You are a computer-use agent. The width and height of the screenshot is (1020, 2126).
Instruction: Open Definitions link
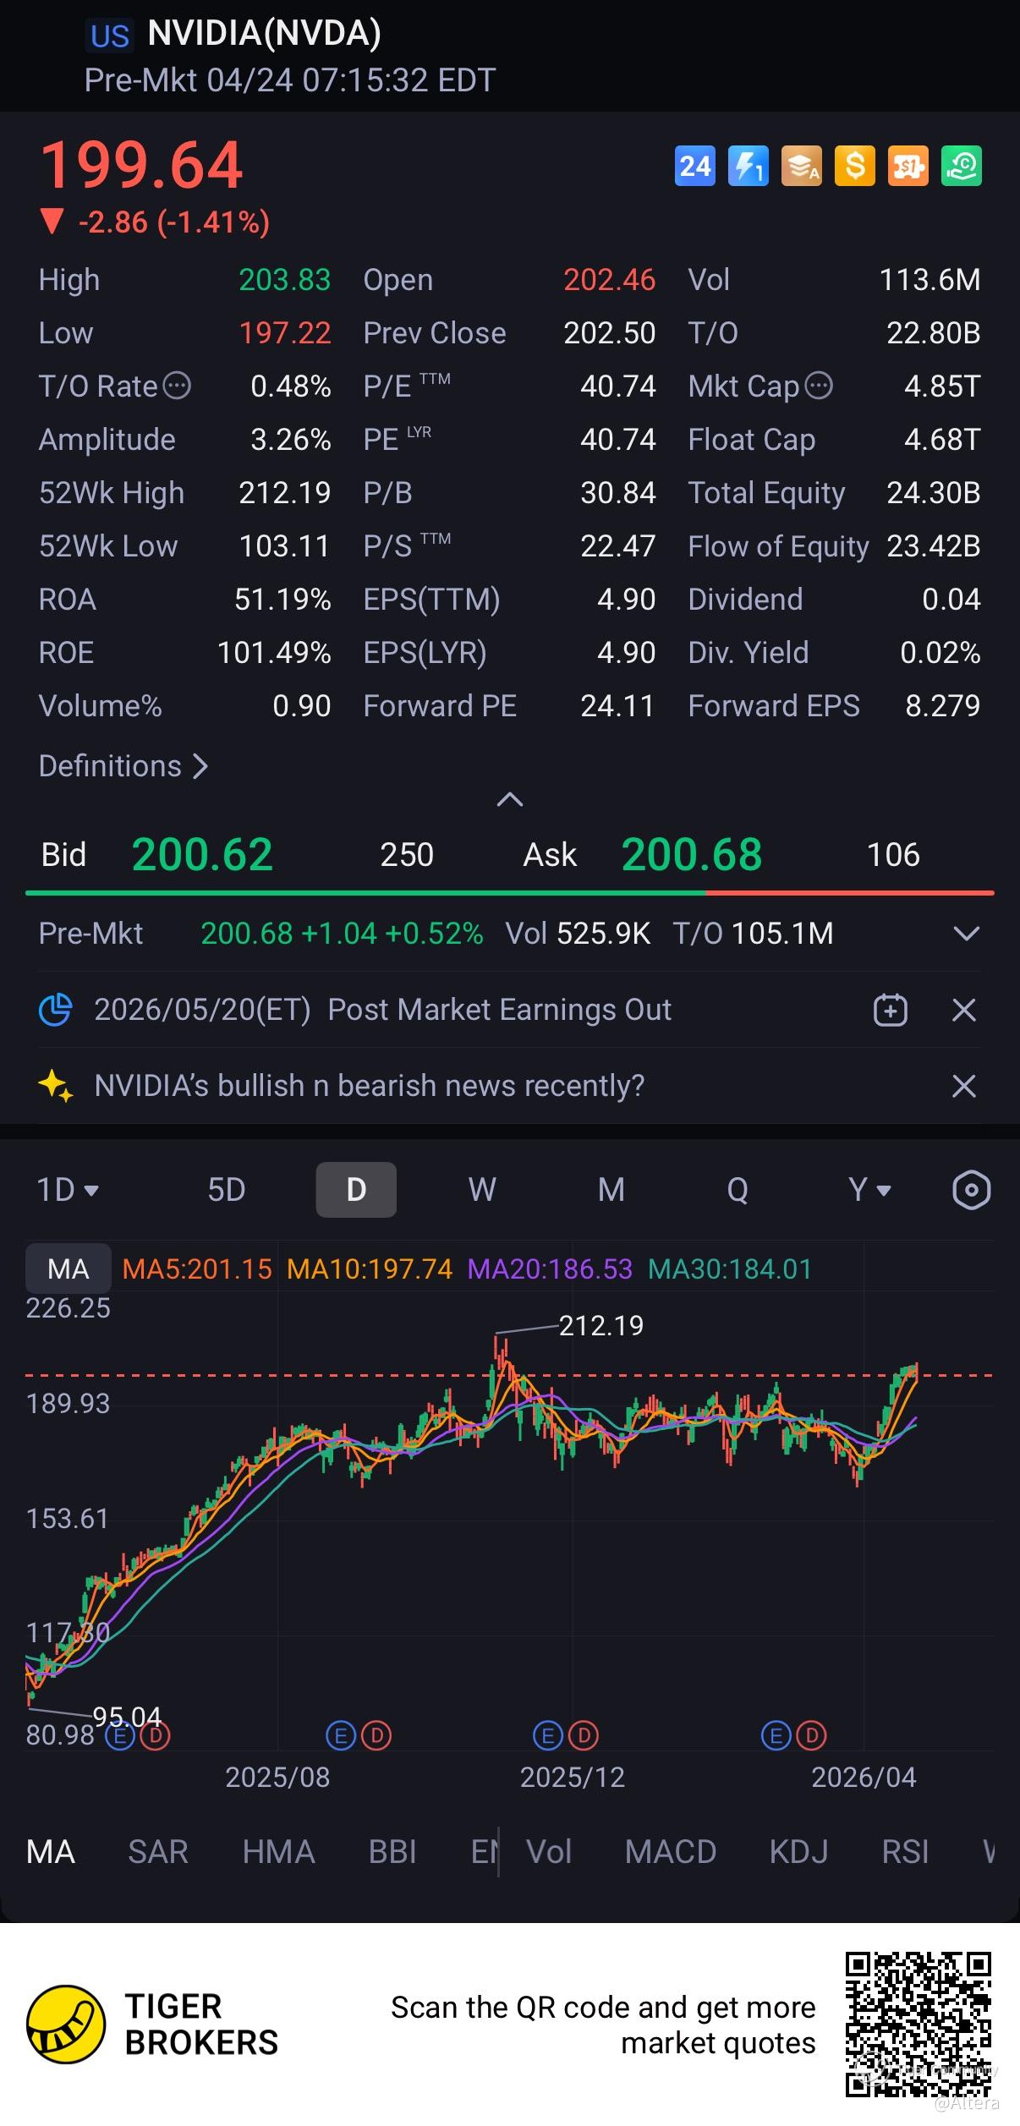point(123,766)
